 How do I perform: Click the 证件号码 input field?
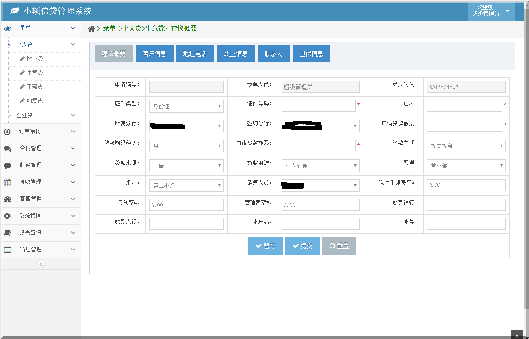pos(318,106)
